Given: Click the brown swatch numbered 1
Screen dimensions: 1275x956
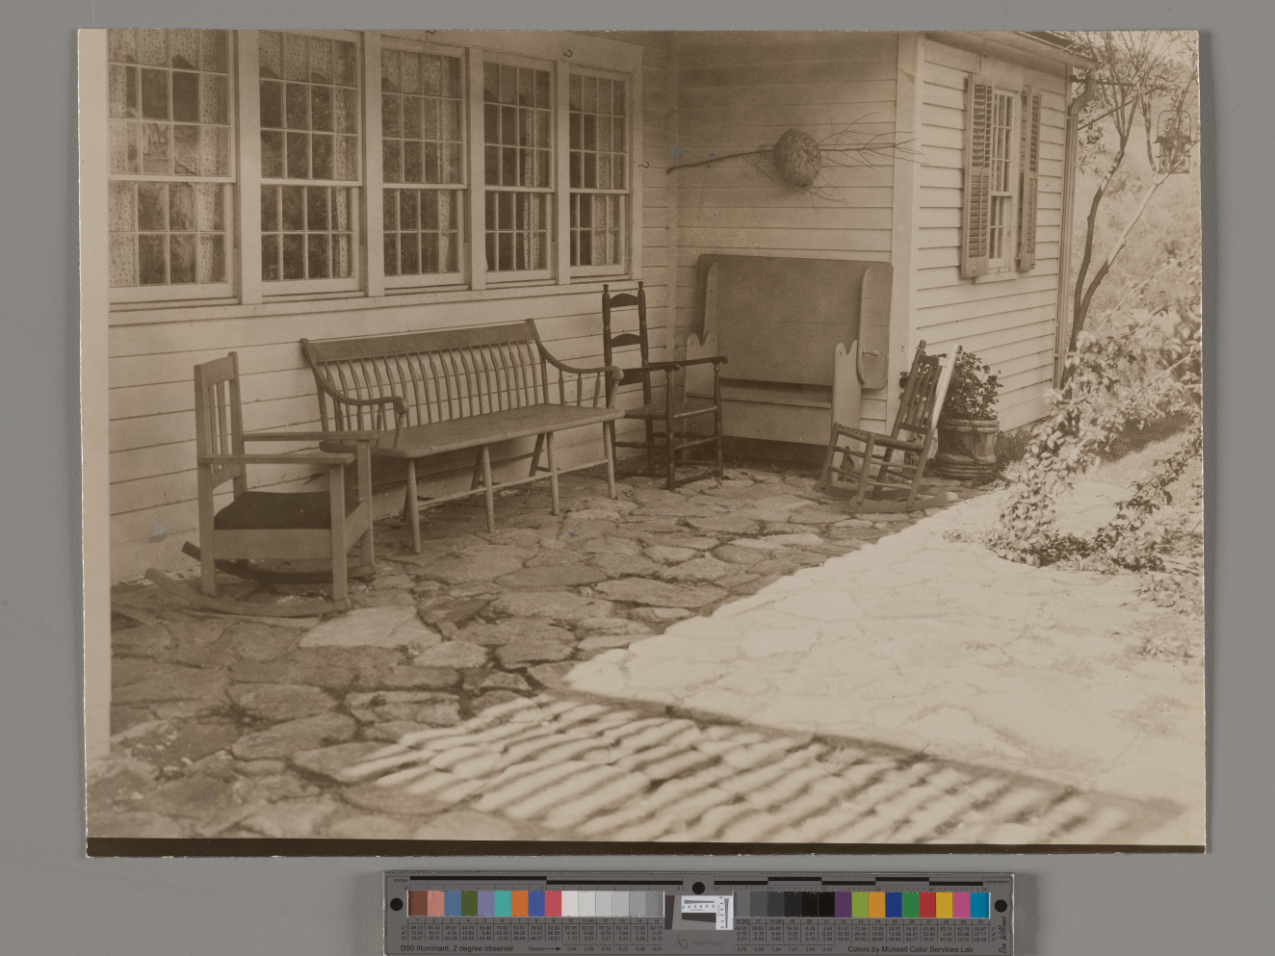Looking at the screenshot, I should 417,903.
